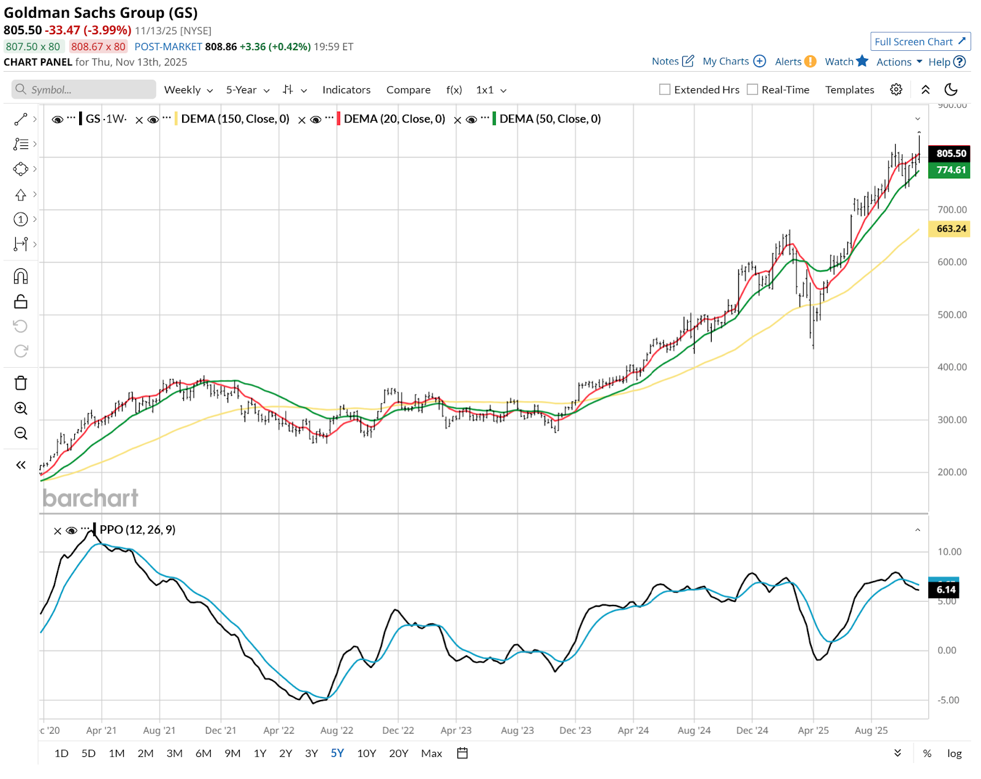Image resolution: width=981 pixels, height=779 pixels.
Task: Hide the PPO (12, 26, 9) indicator
Action: click(x=72, y=531)
